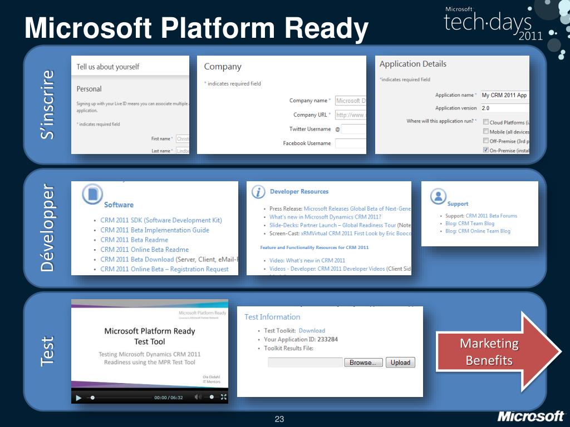
Task: Click the Last name field
Action: pyautogui.click(x=183, y=151)
